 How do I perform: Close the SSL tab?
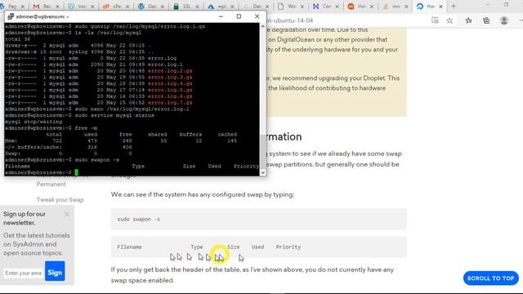(x=197, y=7)
